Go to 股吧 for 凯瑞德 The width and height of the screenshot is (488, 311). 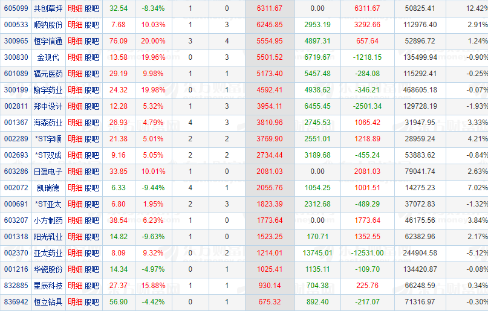[x=91, y=188]
